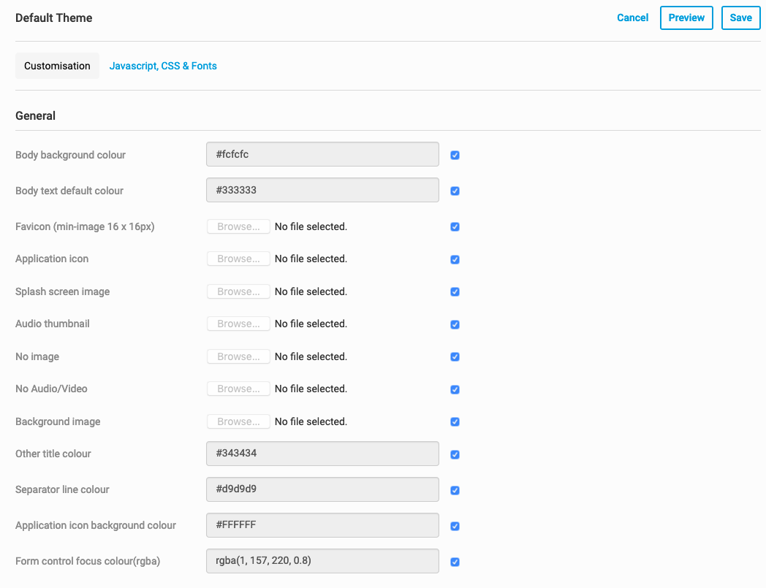The image size is (766, 588).
Task: Browse for an Audio thumbnail file
Action: (238, 324)
